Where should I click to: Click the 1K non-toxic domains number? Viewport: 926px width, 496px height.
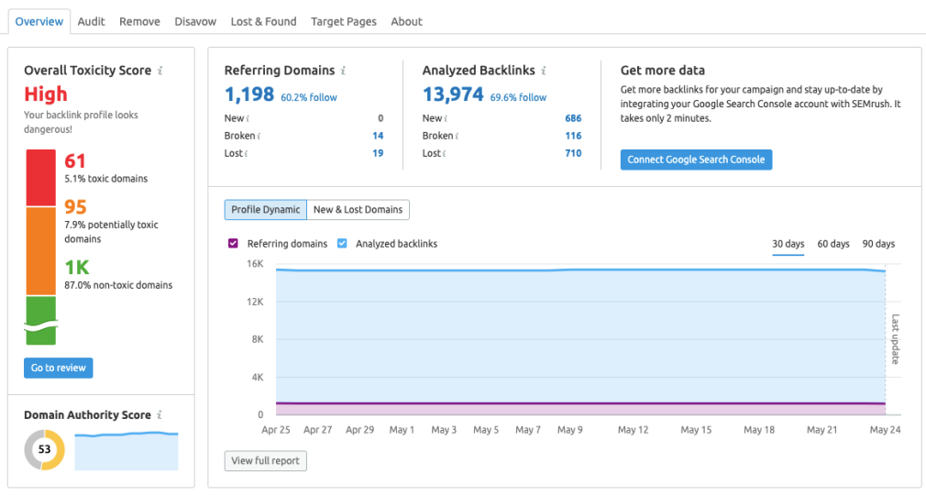[x=77, y=268]
